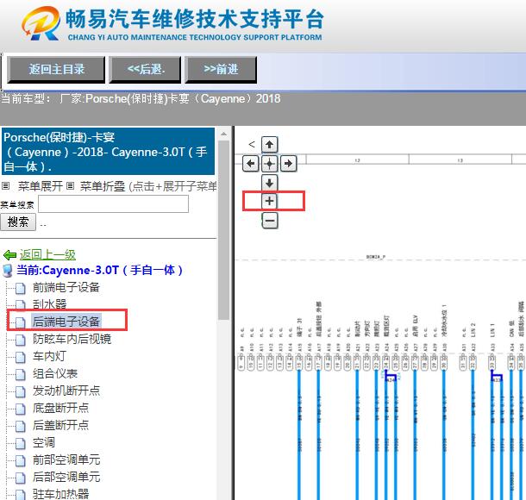Click the document icon beside 后端电子设备
The width and height of the screenshot is (526, 500).
pos(20,322)
